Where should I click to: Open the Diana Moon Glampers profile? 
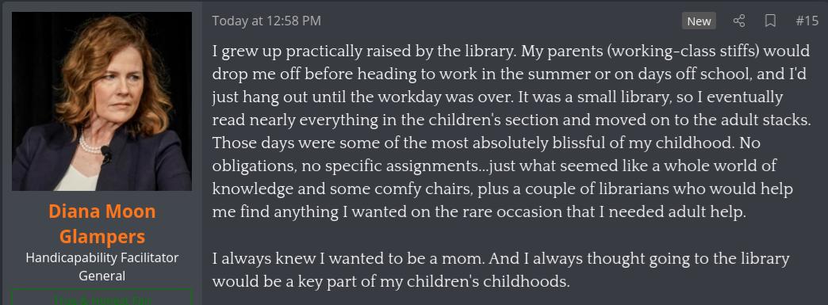point(102,223)
